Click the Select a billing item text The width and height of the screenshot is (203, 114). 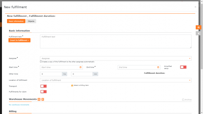(81, 85)
